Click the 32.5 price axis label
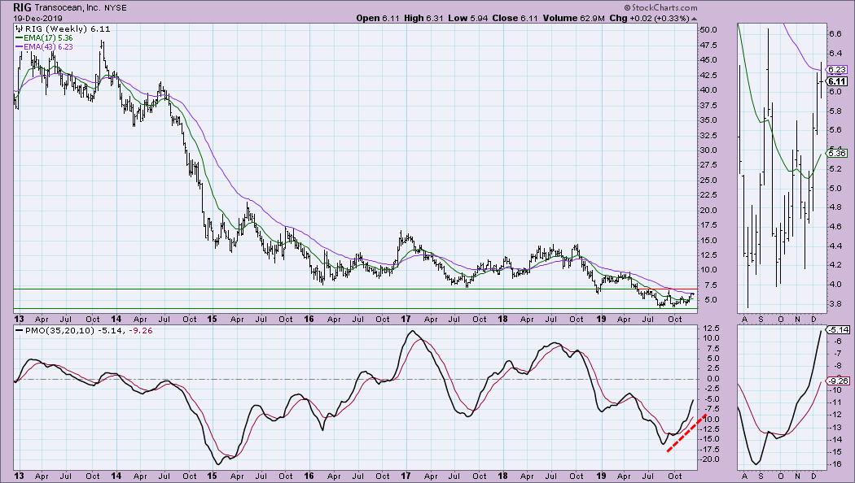Image resolution: width=855 pixels, height=483 pixels. [708, 135]
